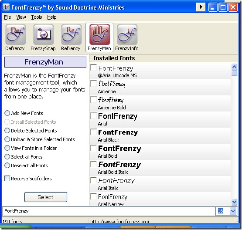242x230 pixels.
Task: Minimize the FontFrenzy window
Action: click(212, 7)
